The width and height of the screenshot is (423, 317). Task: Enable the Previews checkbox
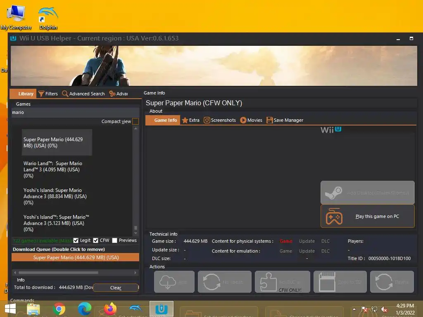point(115,241)
